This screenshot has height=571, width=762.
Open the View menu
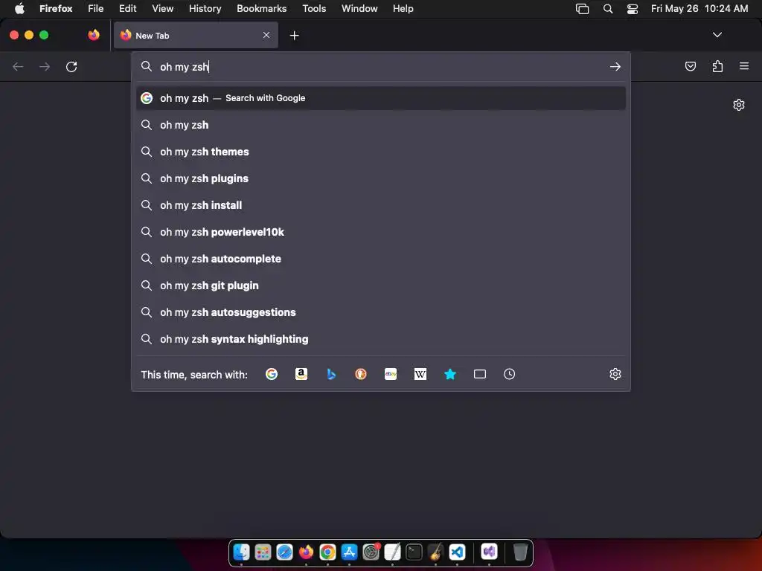[162, 8]
